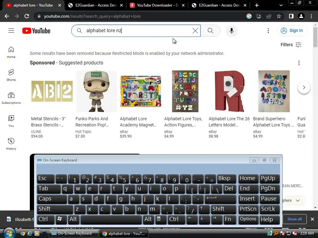This screenshot has width=318, height=238.
Task: Select alphabet lore - YouTube taskbar button
Action: pos(124,234)
